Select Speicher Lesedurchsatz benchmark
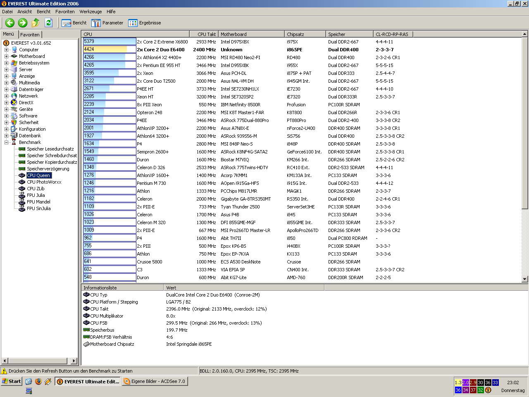This screenshot has width=529, height=397. pos(50,149)
